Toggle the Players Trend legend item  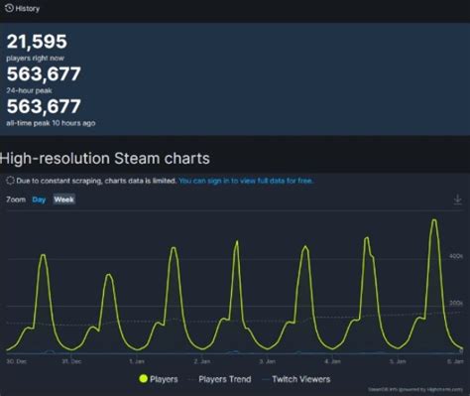pos(220,379)
